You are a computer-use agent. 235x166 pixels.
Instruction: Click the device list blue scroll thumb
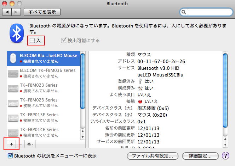point(82,81)
